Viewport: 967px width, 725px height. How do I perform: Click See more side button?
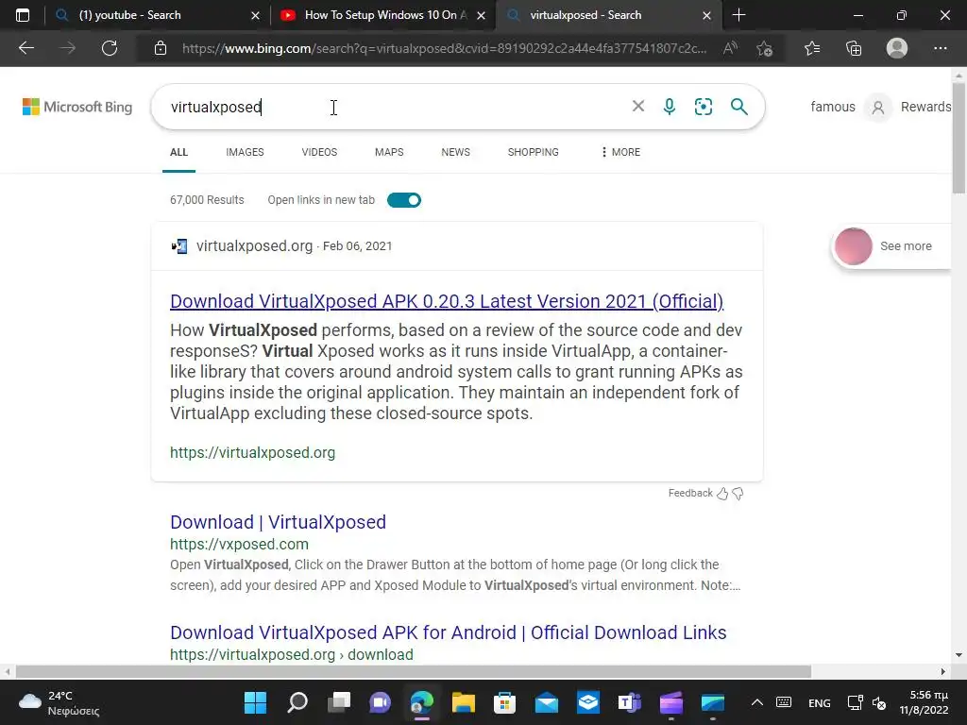(893, 246)
